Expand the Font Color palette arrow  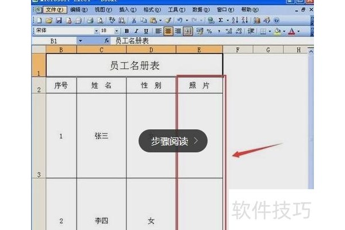click(x=298, y=32)
